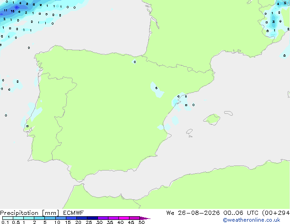Image resolution: width=290 pixels, height=224 pixels.
Task: Click the Menorca island outline
Action: 228,113
